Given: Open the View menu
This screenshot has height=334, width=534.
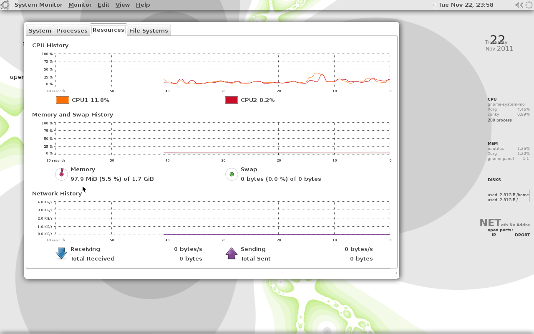Looking at the screenshot, I should click(x=122, y=5).
